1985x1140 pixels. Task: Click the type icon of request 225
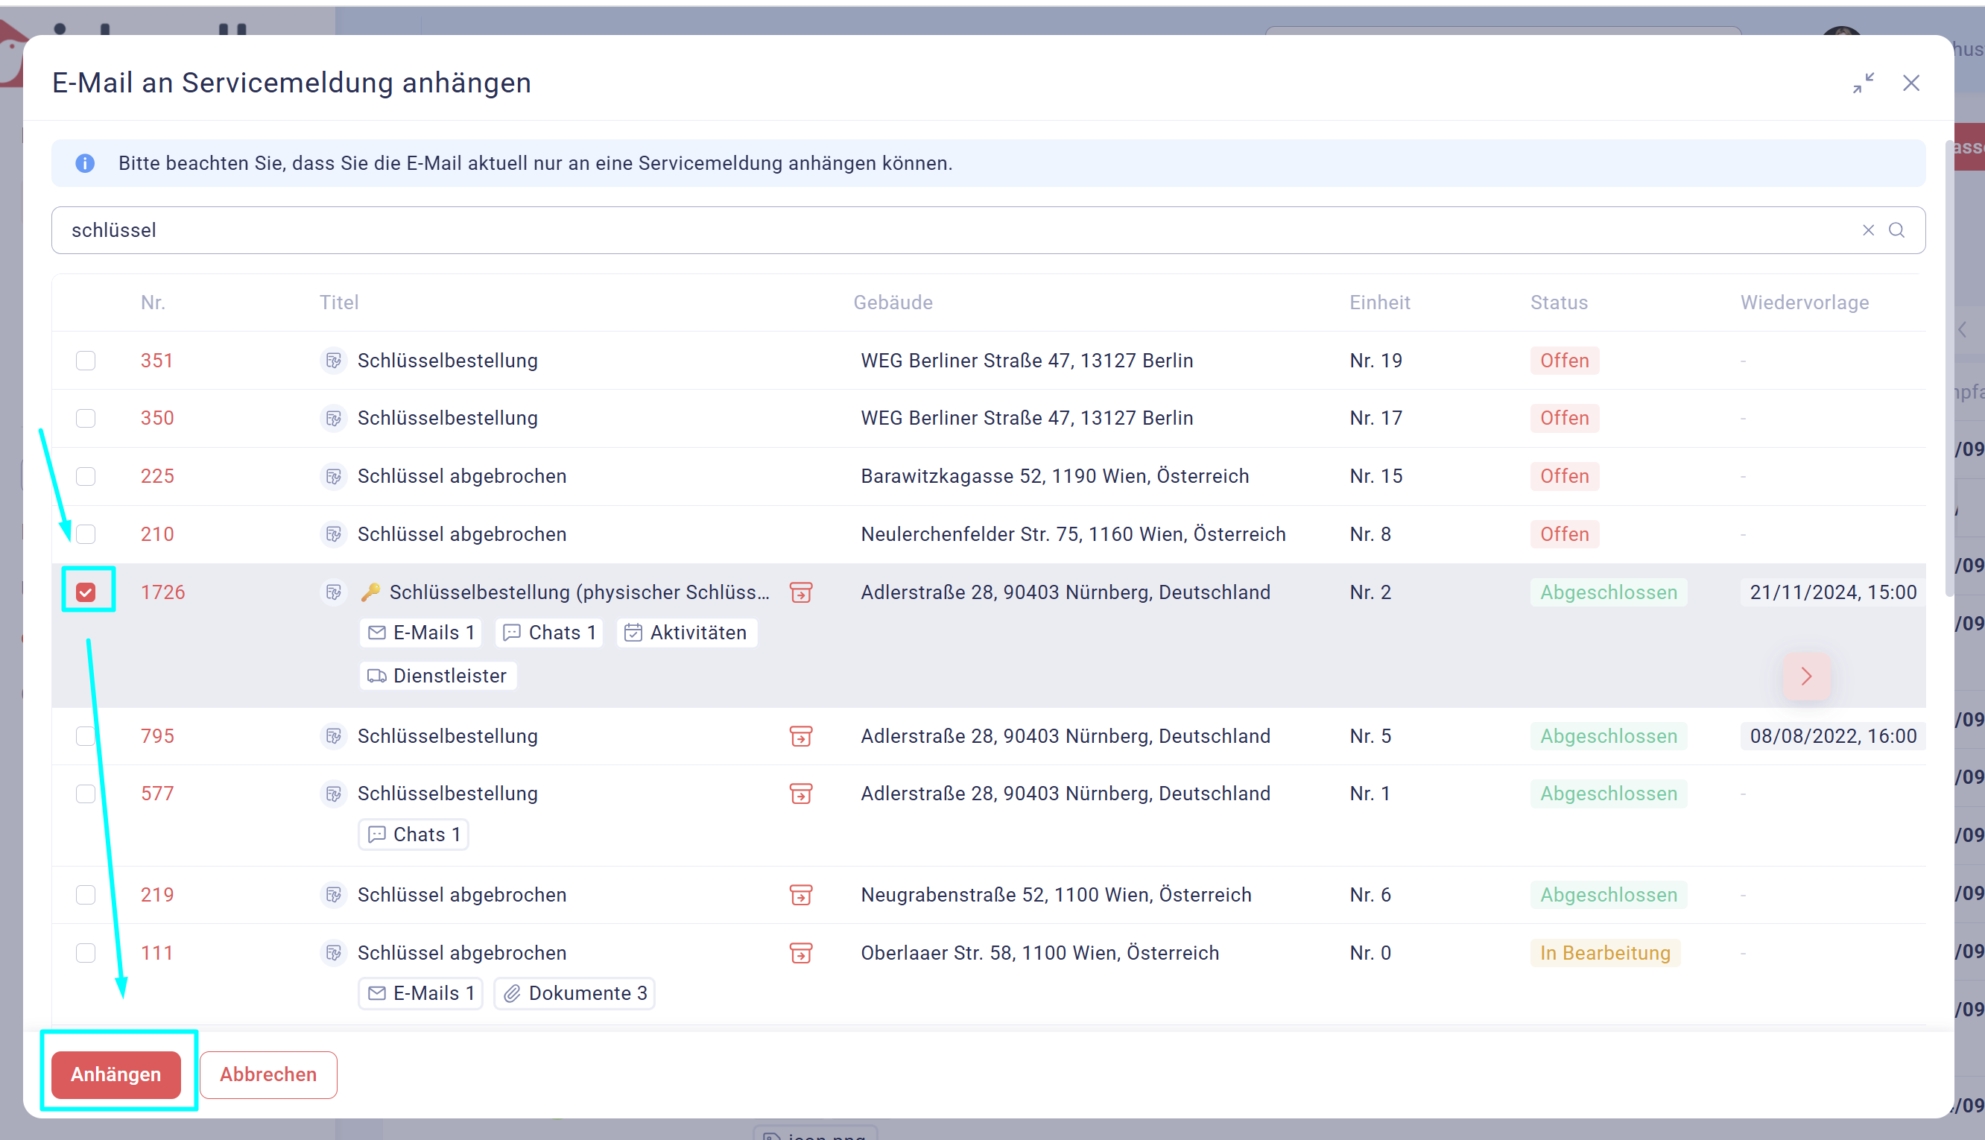(x=334, y=476)
